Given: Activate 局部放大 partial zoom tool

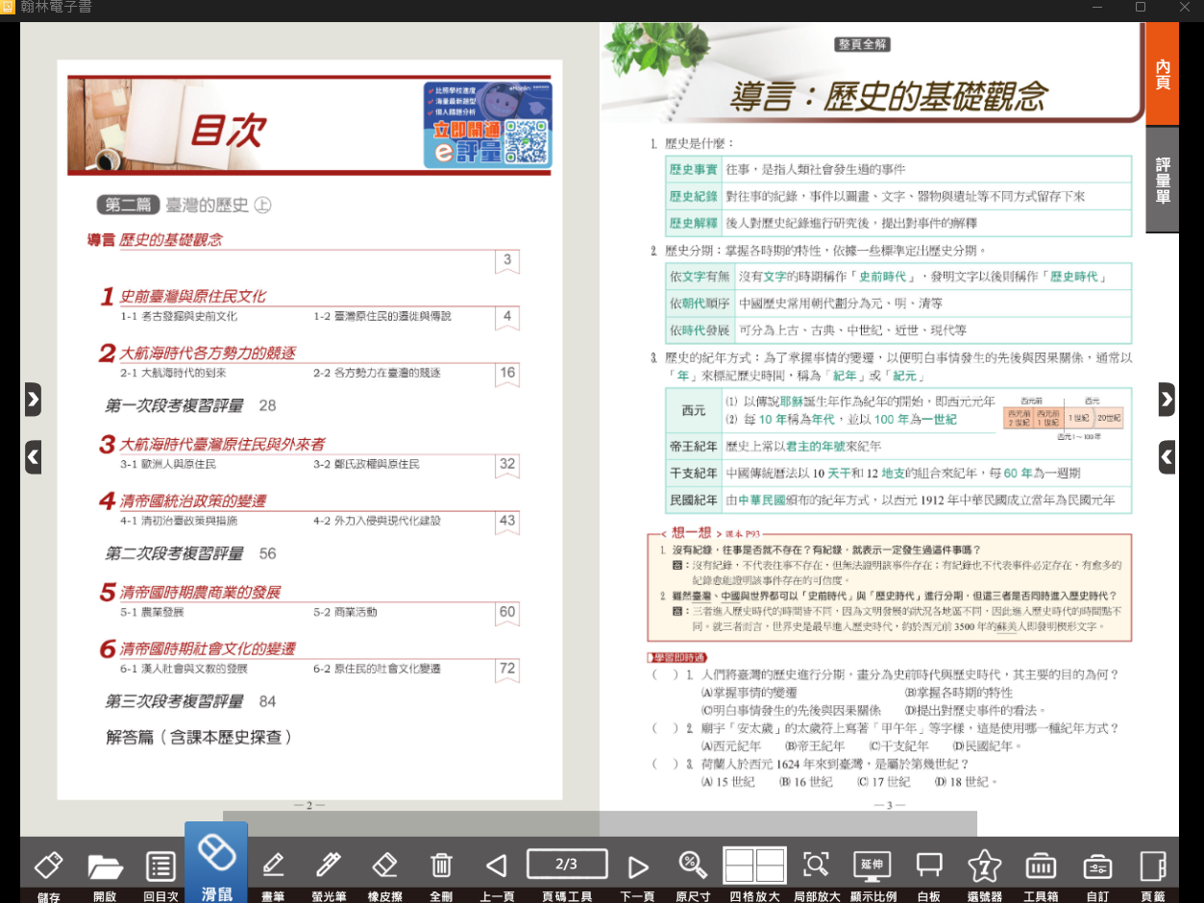Looking at the screenshot, I should click(816, 866).
